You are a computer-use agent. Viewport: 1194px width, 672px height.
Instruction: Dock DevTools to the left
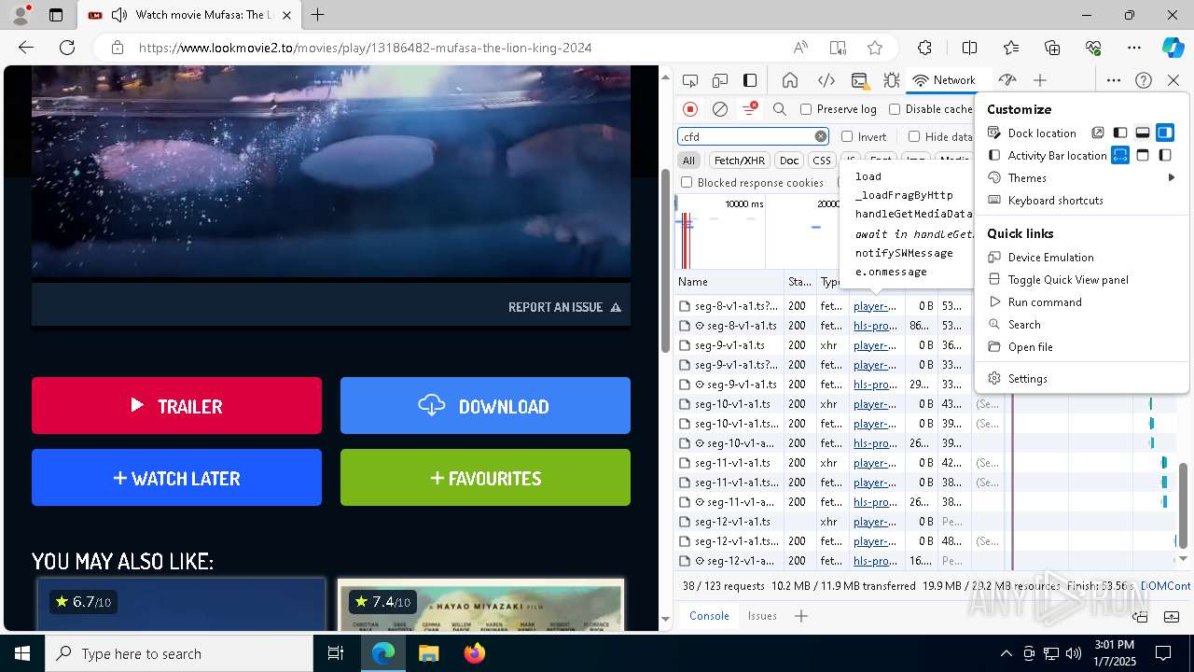tap(1120, 133)
